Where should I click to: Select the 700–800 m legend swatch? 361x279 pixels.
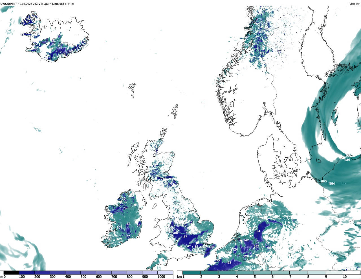tap(119, 273)
